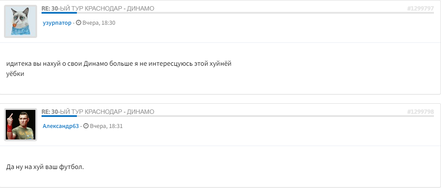Click the clock icon beside Вчера, 18:31
Viewport: 441px width, 188px height.
(86, 126)
